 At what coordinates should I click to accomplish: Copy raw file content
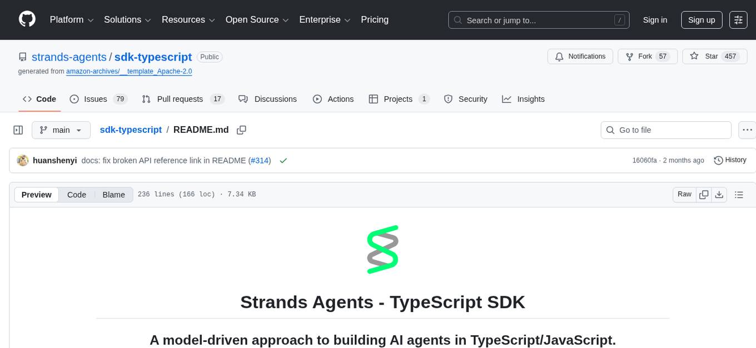coord(704,195)
